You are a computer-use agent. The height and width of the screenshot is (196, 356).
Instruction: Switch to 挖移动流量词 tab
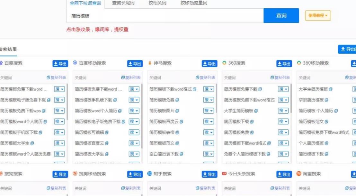click(x=194, y=3)
